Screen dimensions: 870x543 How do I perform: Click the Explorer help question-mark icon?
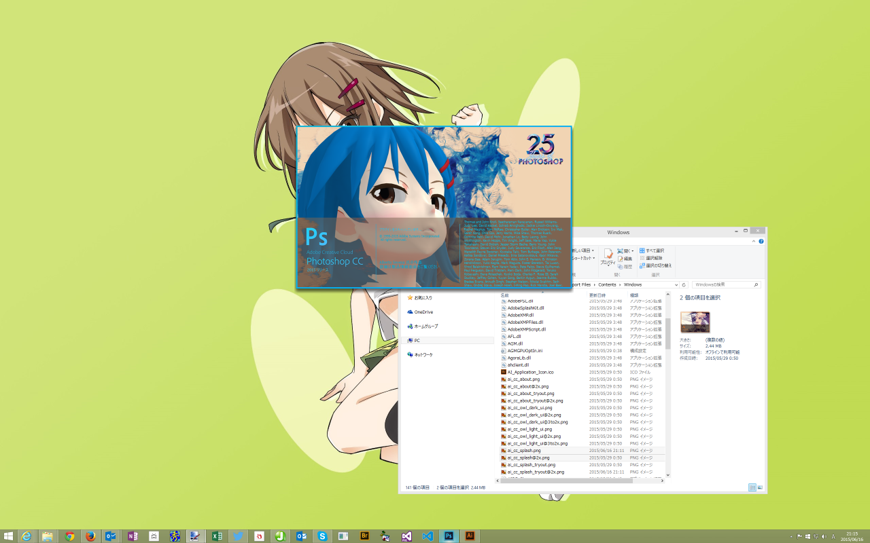click(761, 241)
